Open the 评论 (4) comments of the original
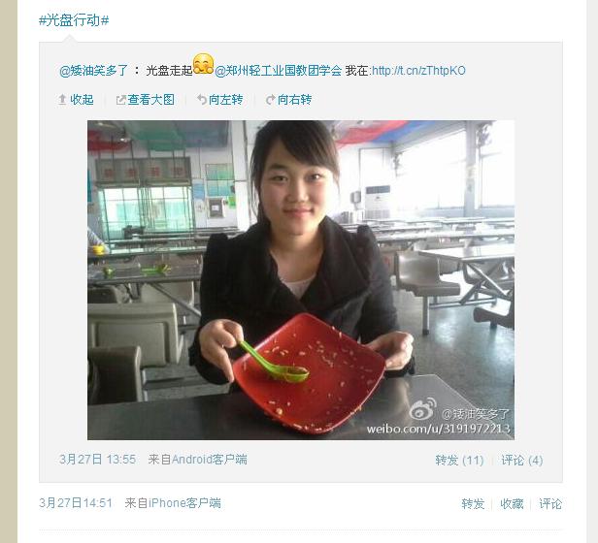Viewport: 598px width, 543px height. point(522,461)
